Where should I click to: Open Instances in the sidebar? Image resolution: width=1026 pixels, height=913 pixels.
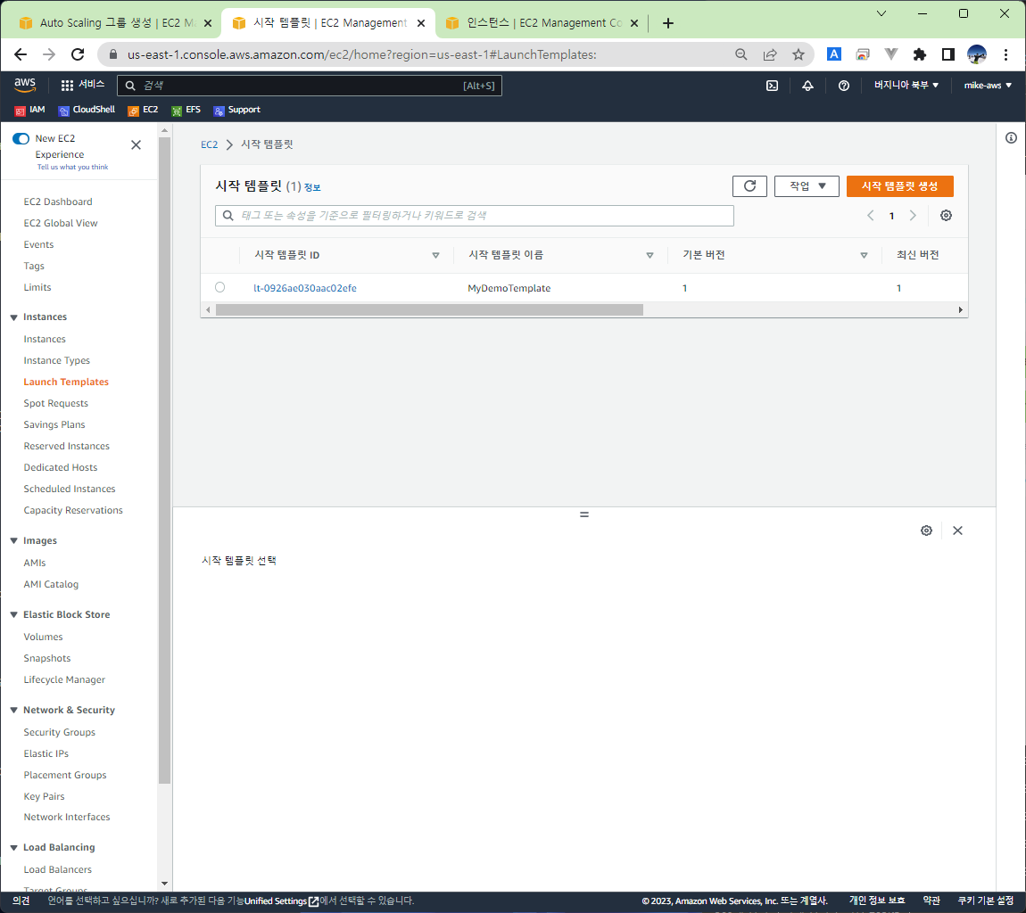pos(45,340)
